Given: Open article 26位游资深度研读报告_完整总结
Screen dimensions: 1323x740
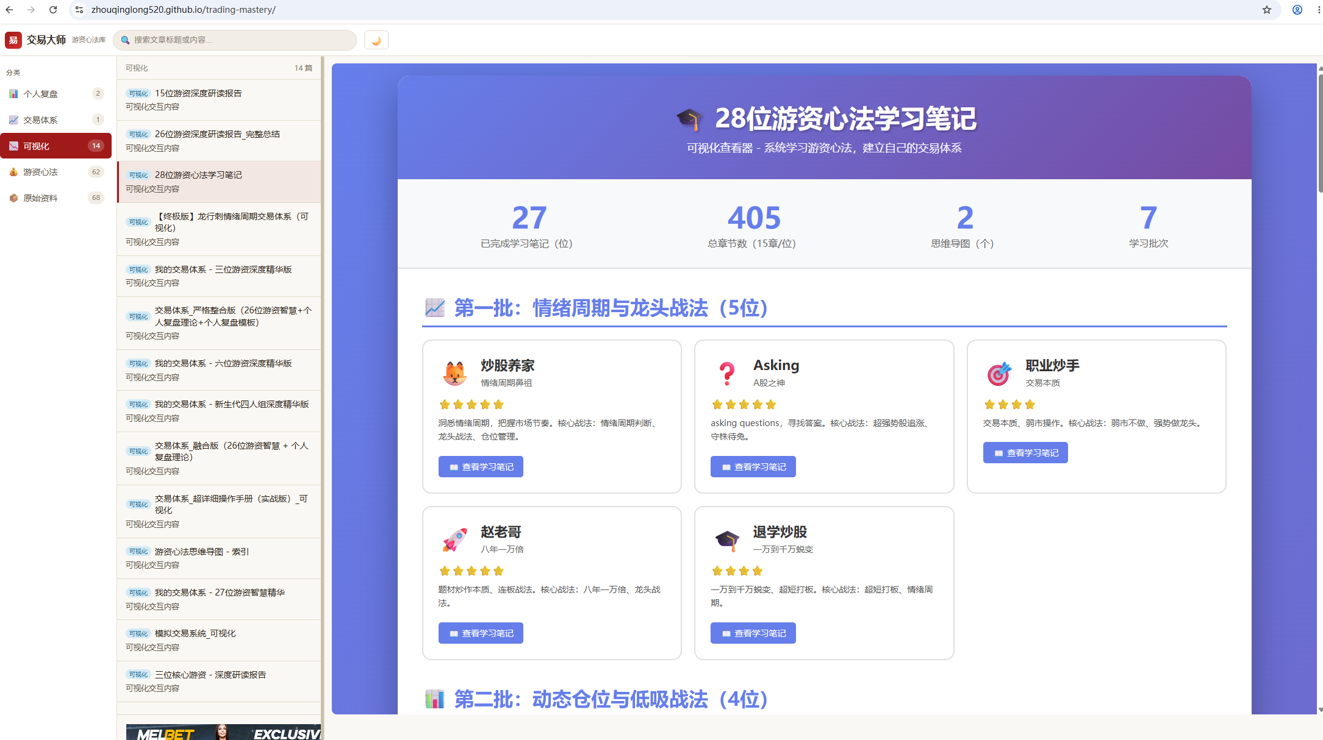Looking at the screenshot, I should tap(219, 141).
